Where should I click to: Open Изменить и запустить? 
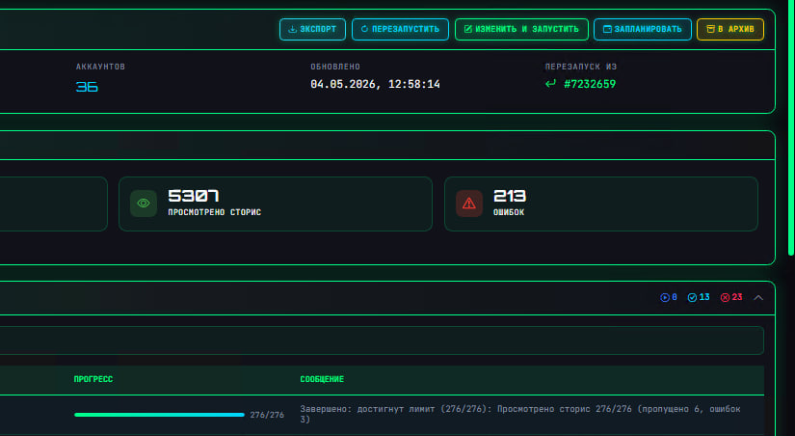coord(521,30)
